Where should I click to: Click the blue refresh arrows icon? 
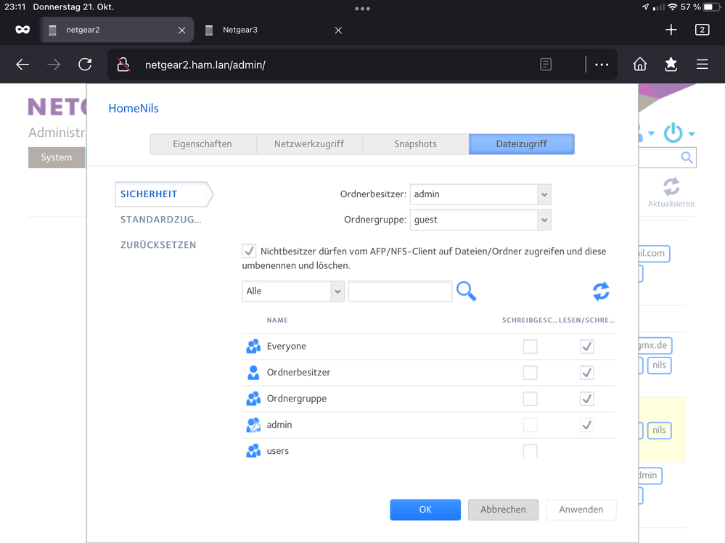[601, 291]
